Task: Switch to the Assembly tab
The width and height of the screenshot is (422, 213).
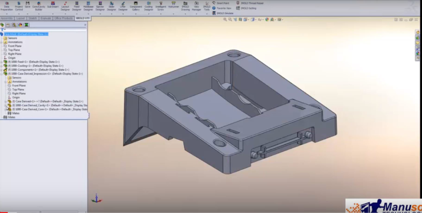Action: coord(7,18)
